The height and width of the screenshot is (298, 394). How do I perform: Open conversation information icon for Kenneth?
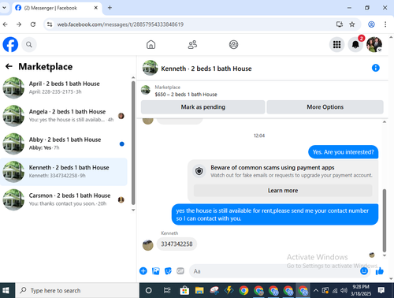click(376, 68)
